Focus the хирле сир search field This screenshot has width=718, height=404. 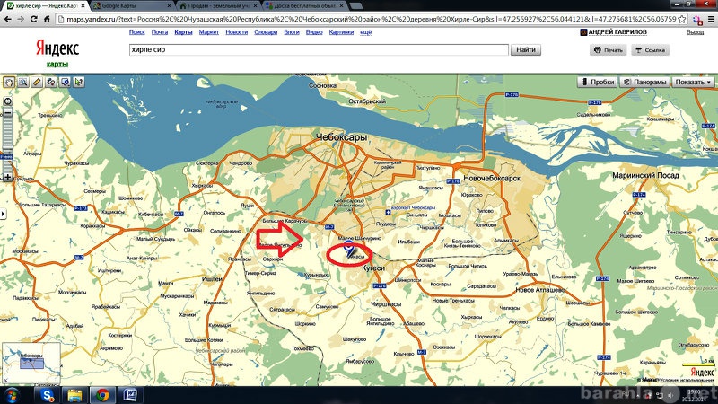[x=319, y=49]
